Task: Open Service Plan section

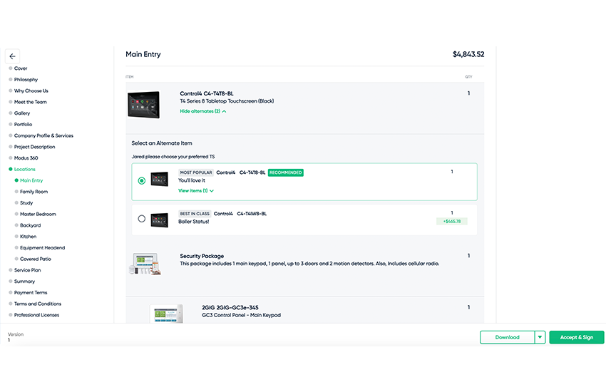Action: click(27, 270)
